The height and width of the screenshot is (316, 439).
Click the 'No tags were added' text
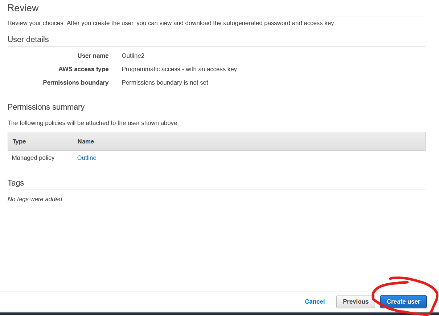point(36,199)
